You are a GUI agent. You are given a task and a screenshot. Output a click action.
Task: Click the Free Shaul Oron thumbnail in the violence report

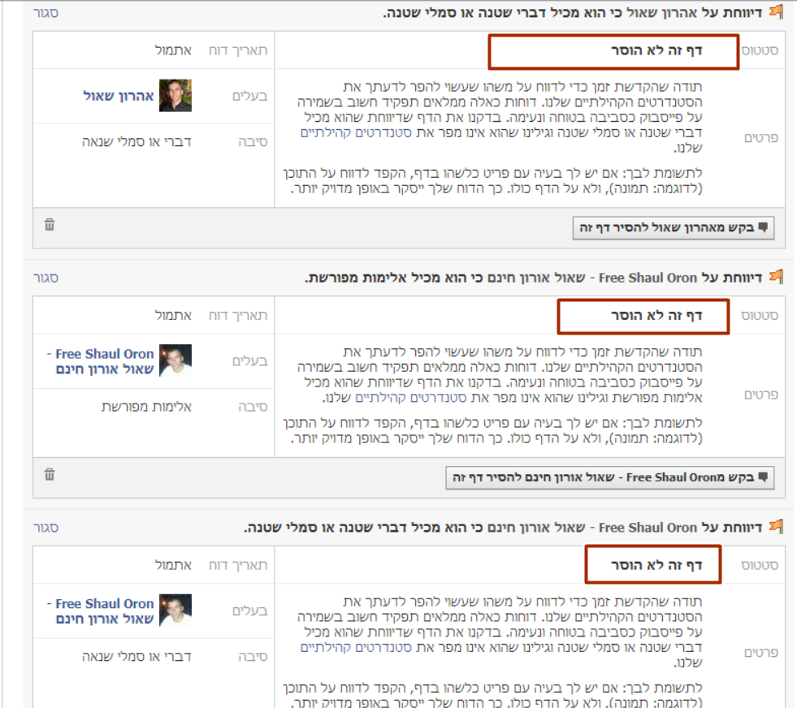[x=175, y=360]
